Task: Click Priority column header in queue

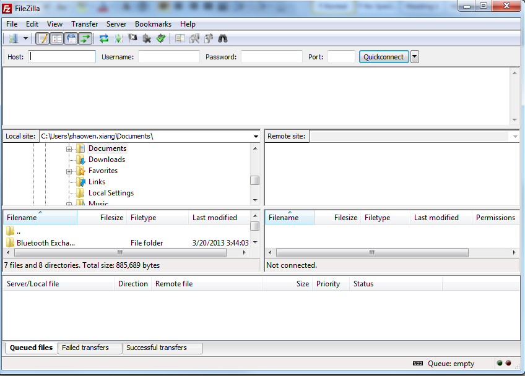Action: (331, 284)
